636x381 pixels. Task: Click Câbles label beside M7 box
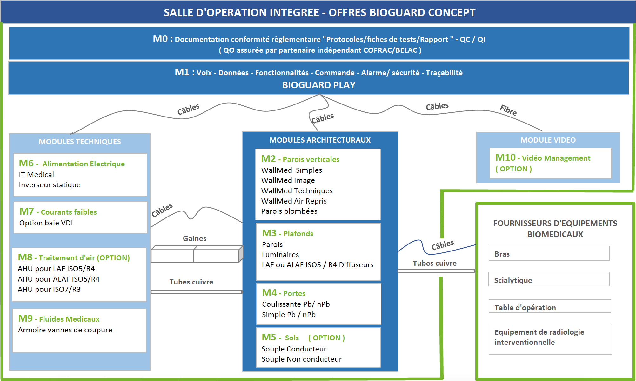[162, 210]
